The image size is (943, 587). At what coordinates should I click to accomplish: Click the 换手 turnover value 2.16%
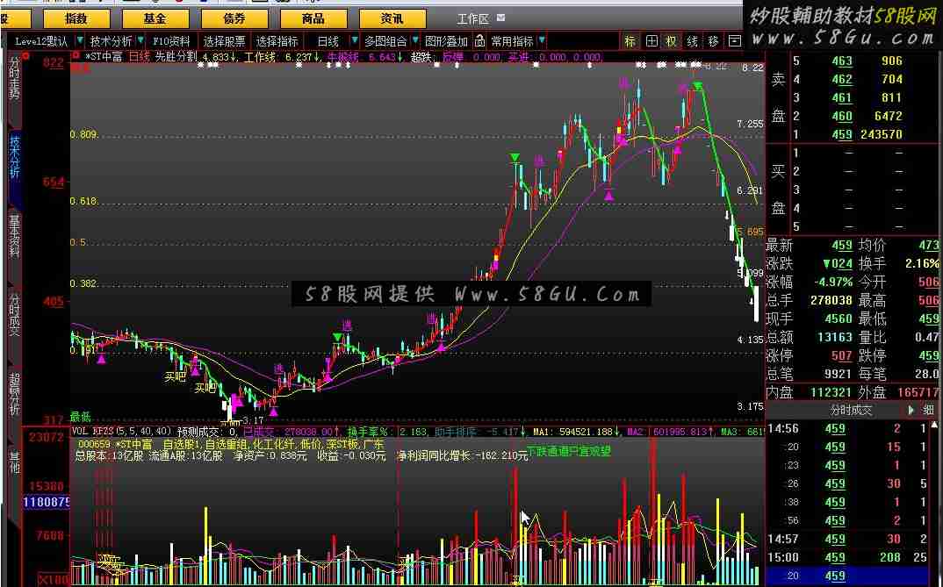tap(922, 264)
